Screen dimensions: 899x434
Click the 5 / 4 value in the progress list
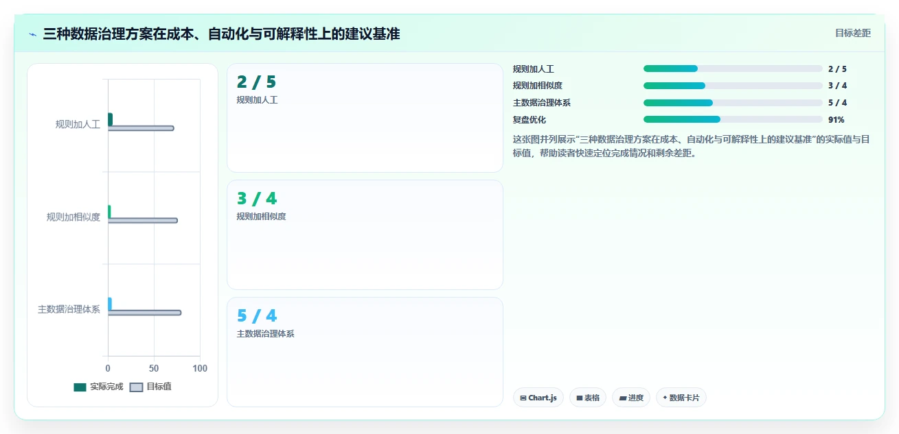click(838, 103)
